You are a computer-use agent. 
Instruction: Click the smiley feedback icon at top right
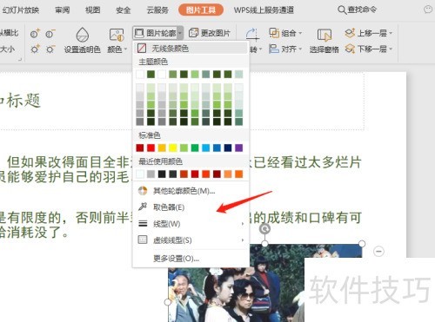tap(428, 10)
